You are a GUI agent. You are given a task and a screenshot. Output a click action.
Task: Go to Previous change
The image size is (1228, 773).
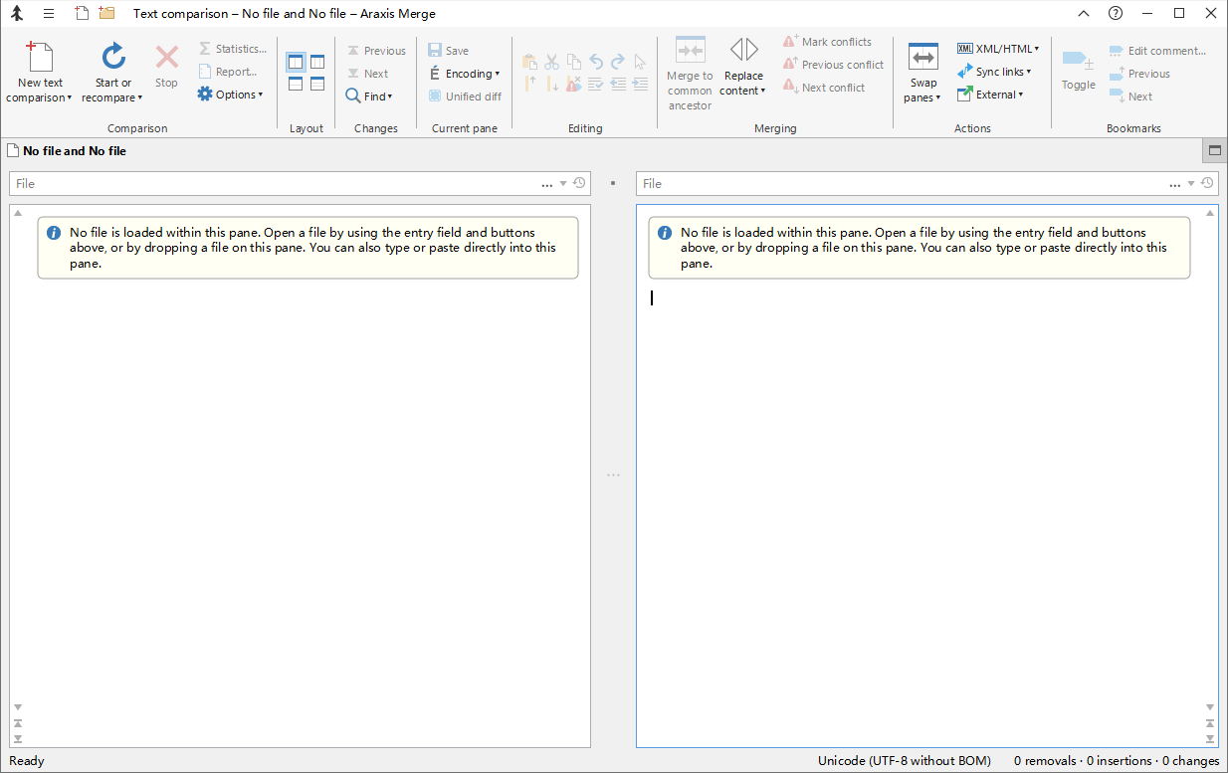tap(376, 51)
